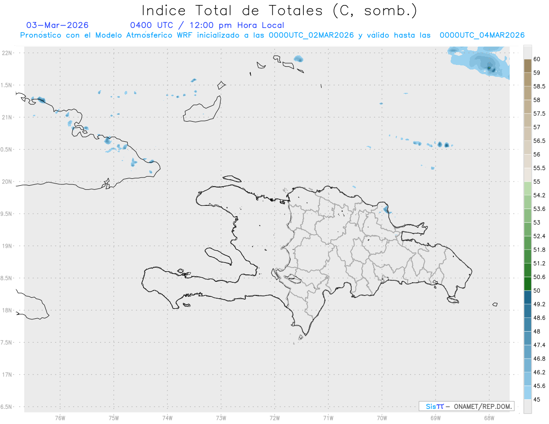The image size is (549, 424).
Task: Click the 'ONAMET/REP.DOM.' credit label
Action: click(482, 406)
